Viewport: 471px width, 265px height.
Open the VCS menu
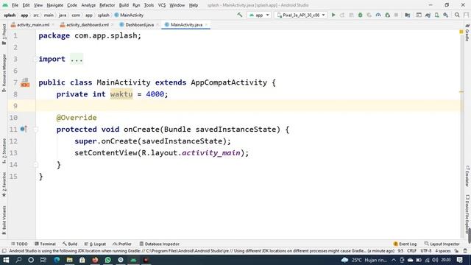point(162,5)
